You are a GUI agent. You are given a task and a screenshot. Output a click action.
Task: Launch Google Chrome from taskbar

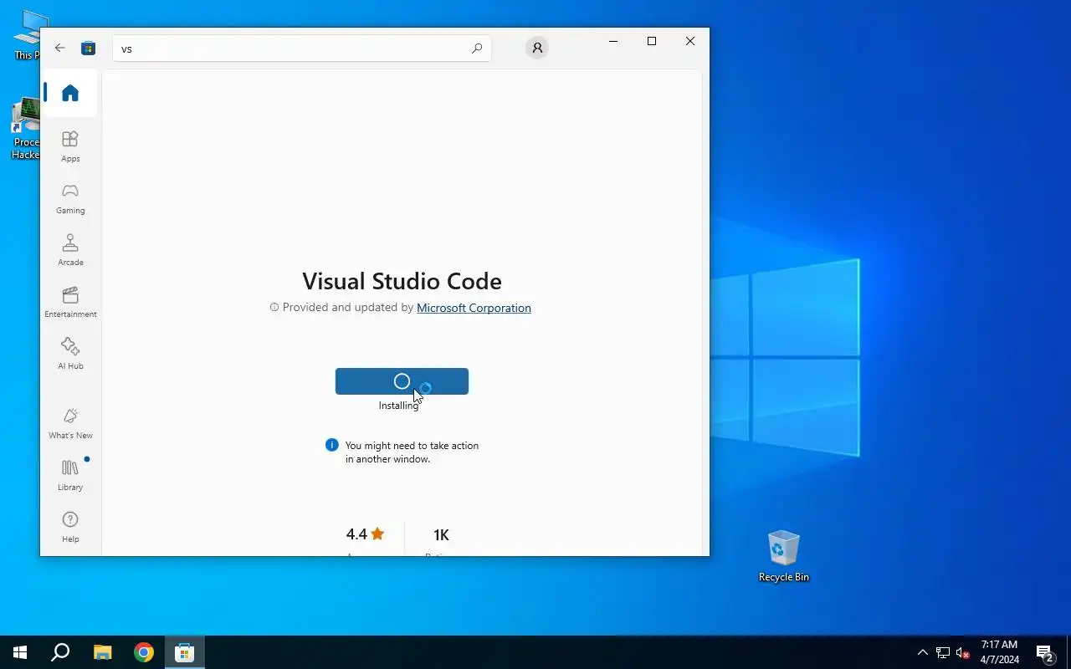pos(144,652)
